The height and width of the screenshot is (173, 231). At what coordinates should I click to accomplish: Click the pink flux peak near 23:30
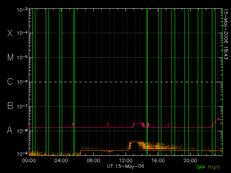click(218, 119)
